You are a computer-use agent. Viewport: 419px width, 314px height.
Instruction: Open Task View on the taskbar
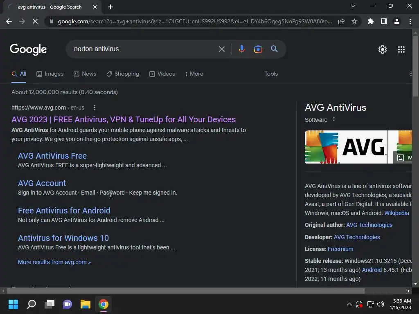pos(50,304)
